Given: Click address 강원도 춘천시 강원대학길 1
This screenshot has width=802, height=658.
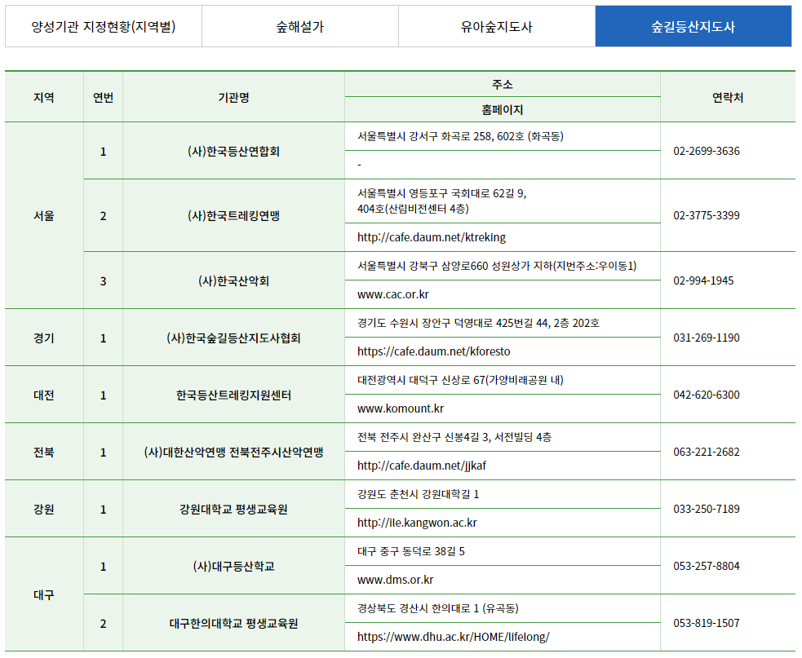Looking at the screenshot, I should [418, 494].
